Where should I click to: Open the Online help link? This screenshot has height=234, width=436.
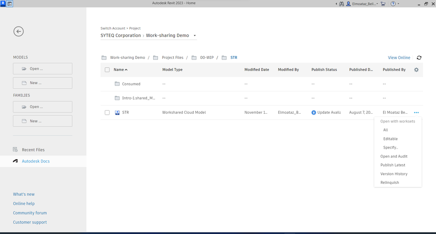(24, 203)
